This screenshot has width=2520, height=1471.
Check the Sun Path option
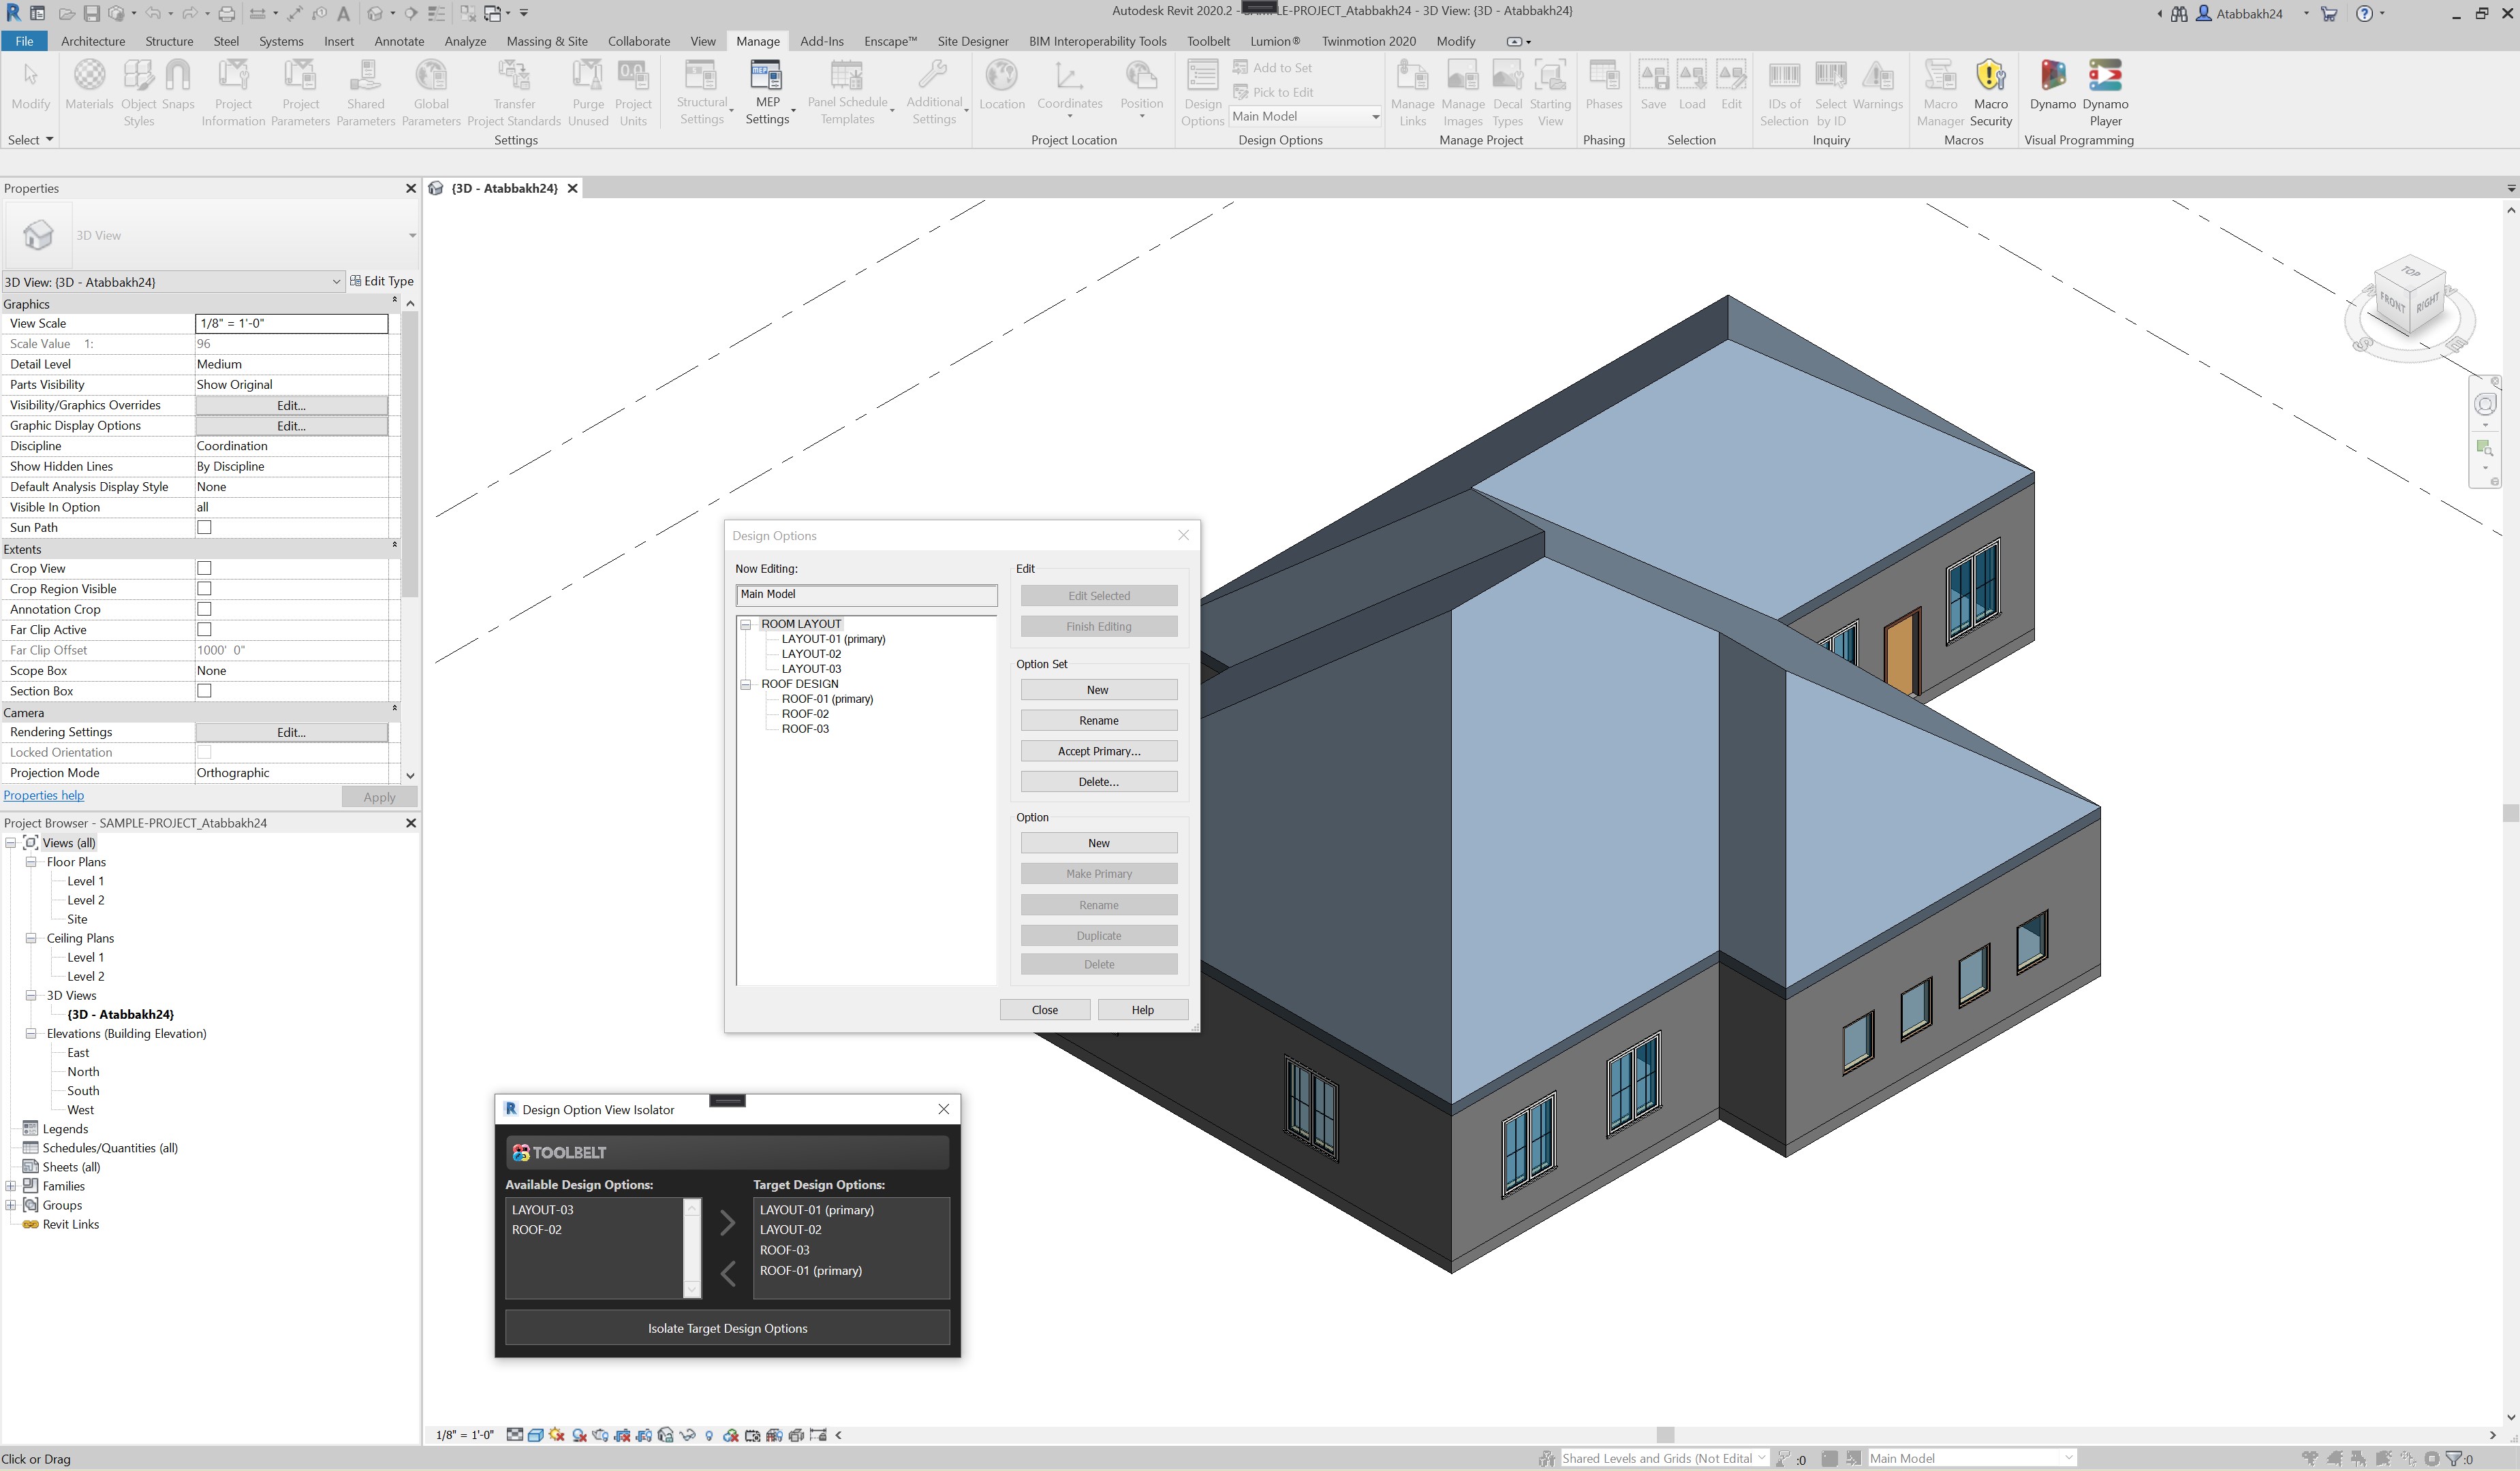click(204, 528)
